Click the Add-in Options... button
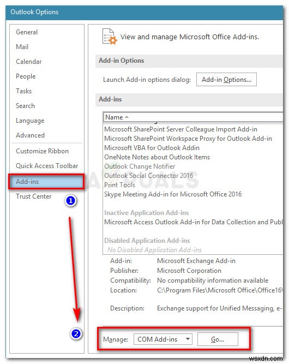 point(226,80)
